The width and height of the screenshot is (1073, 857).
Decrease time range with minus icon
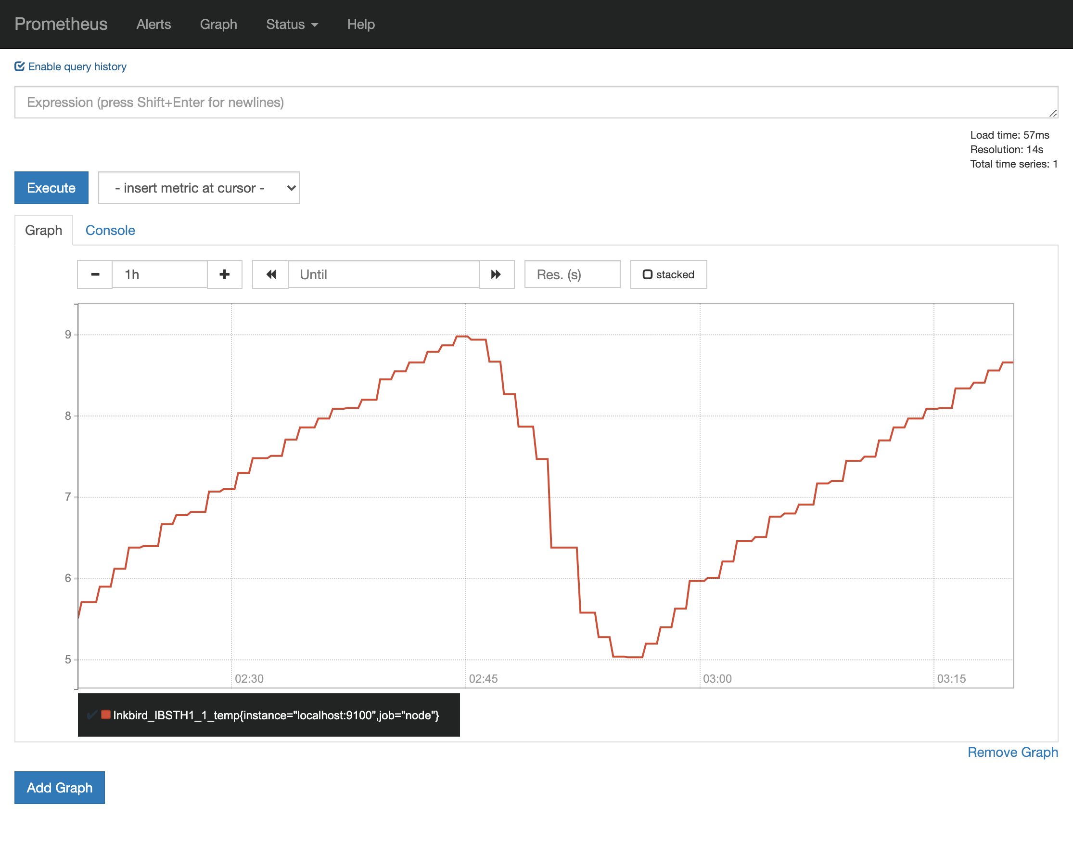[x=95, y=274]
